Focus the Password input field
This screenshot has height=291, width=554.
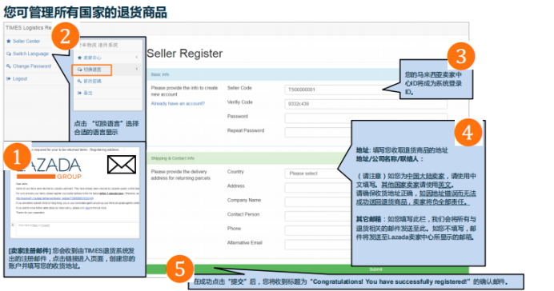(366, 118)
